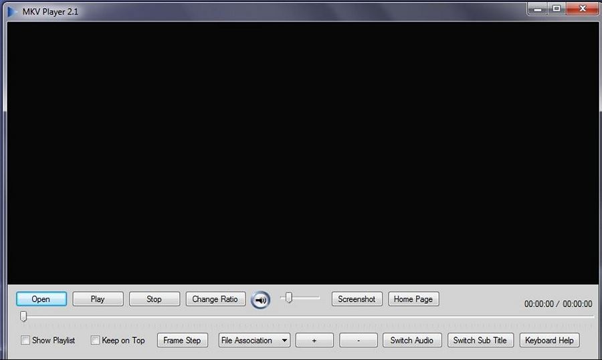
Task: Minimize the MKV Player window
Action: [x=538, y=9]
